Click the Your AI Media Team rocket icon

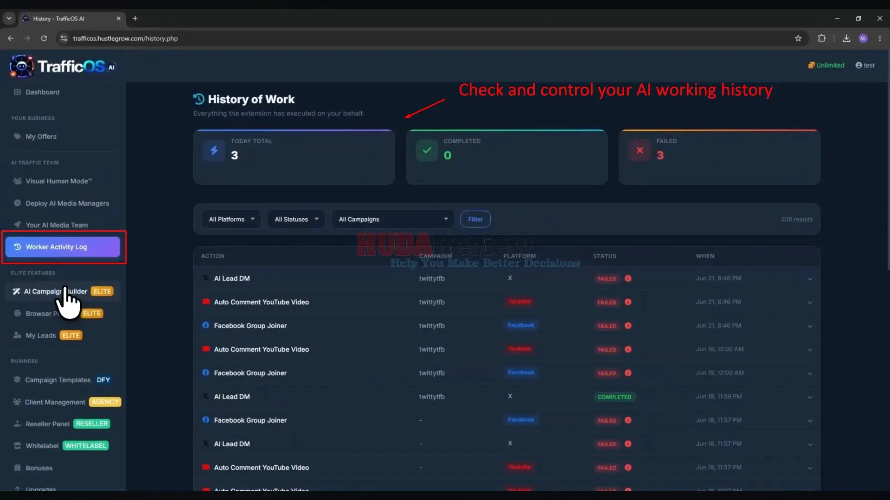click(x=17, y=225)
